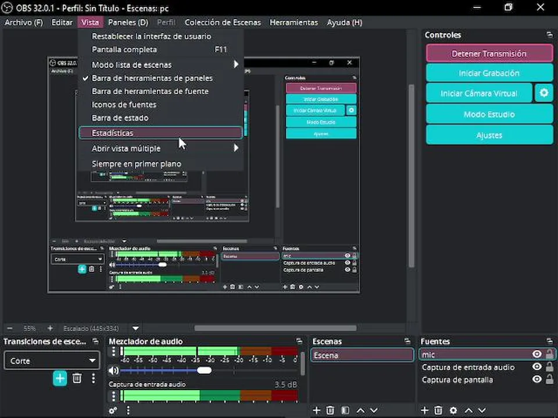
Task: Open virtual camera settings gear
Action: coord(544,93)
